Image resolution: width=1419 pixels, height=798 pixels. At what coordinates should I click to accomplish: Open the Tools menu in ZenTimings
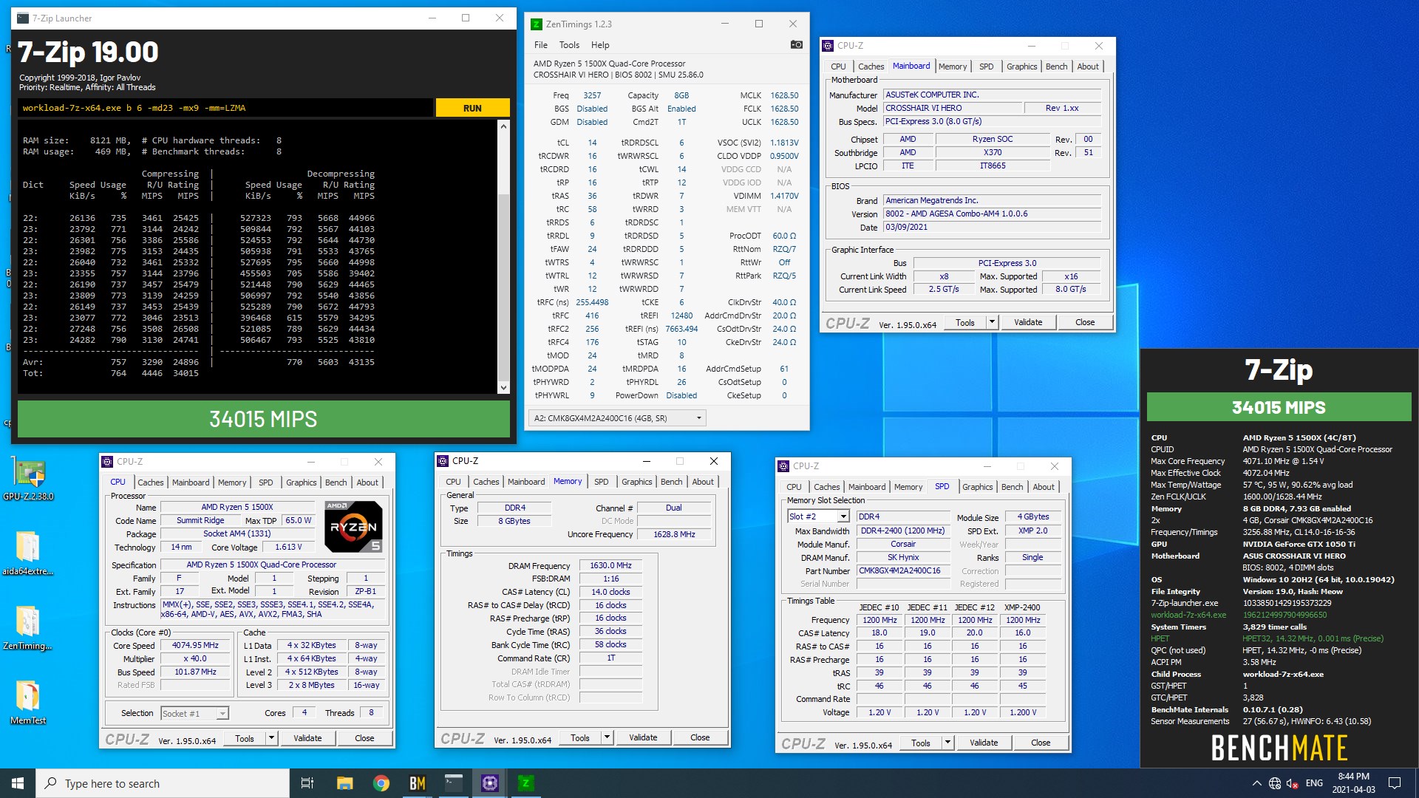(x=569, y=45)
